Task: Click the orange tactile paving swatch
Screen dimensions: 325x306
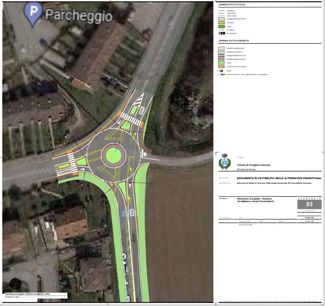Action: click(x=222, y=67)
